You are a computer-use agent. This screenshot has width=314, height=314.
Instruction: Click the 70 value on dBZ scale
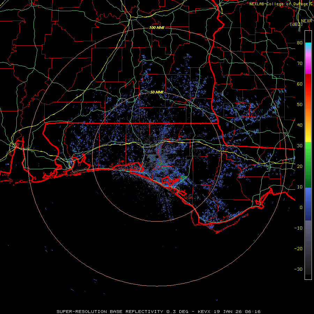click(x=300, y=63)
